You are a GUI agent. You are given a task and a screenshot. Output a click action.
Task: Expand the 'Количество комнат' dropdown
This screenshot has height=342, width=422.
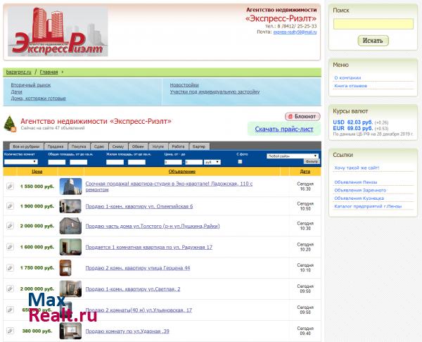20,162
